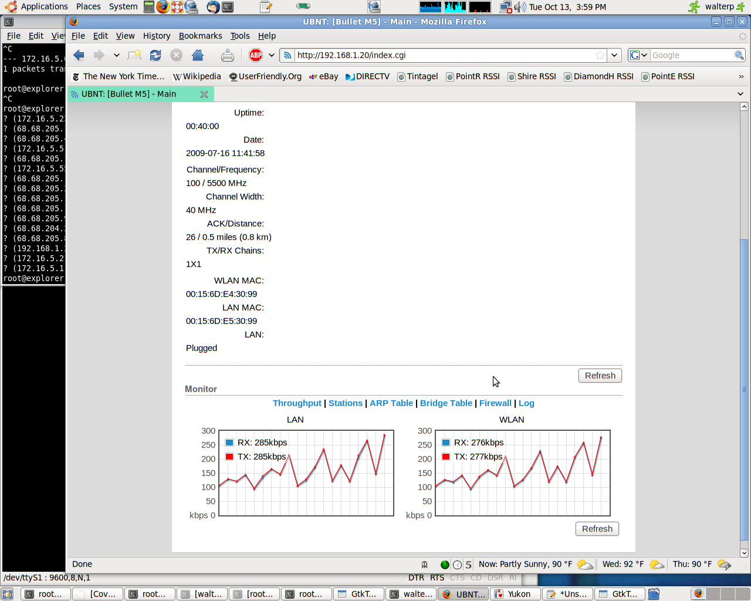The image size is (751, 601).
Task: Click the Refresh button above Monitor
Action: pyautogui.click(x=600, y=376)
